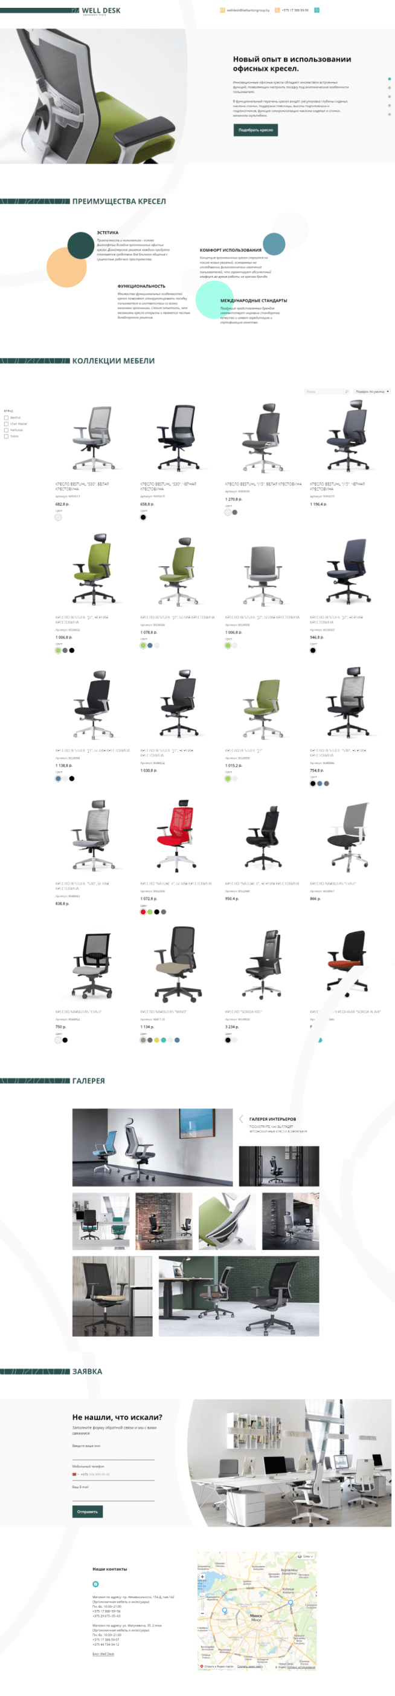
Task: Click the phone icon beside +375 number
Action: pos(277,10)
